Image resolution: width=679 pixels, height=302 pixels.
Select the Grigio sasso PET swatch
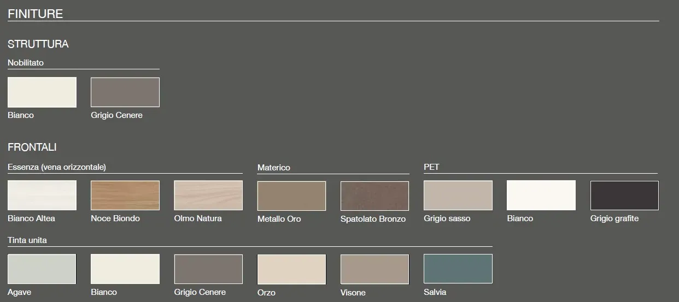point(458,196)
